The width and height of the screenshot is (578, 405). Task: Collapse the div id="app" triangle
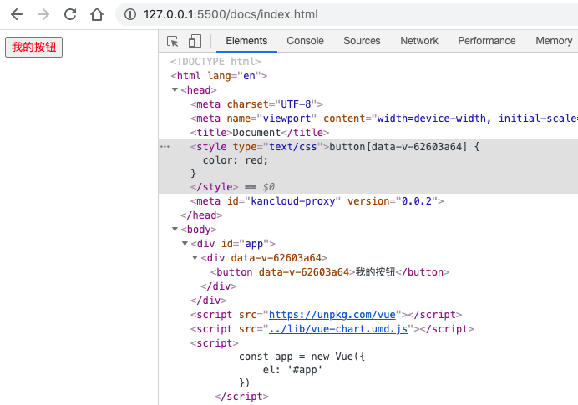click(x=185, y=244)
